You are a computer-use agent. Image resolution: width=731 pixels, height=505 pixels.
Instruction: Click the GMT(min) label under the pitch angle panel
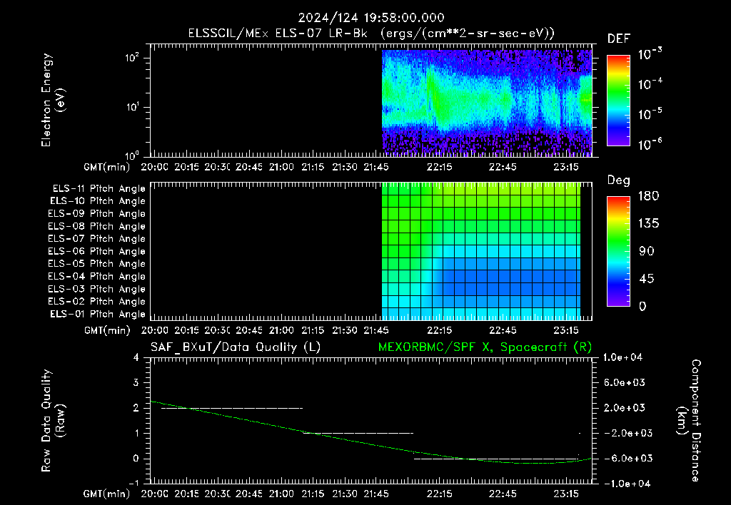pos(107,331)
